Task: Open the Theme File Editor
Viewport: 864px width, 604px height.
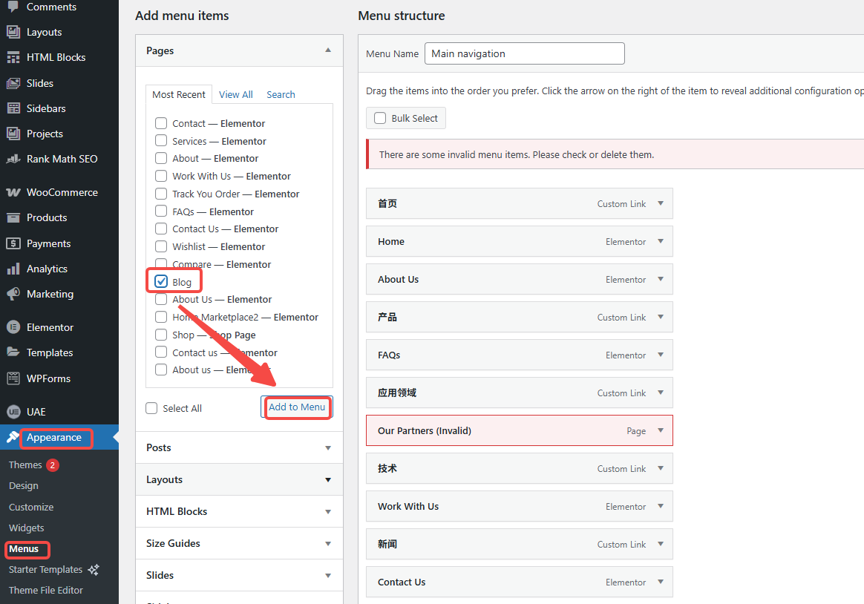Action: click(x=48, y=590)
